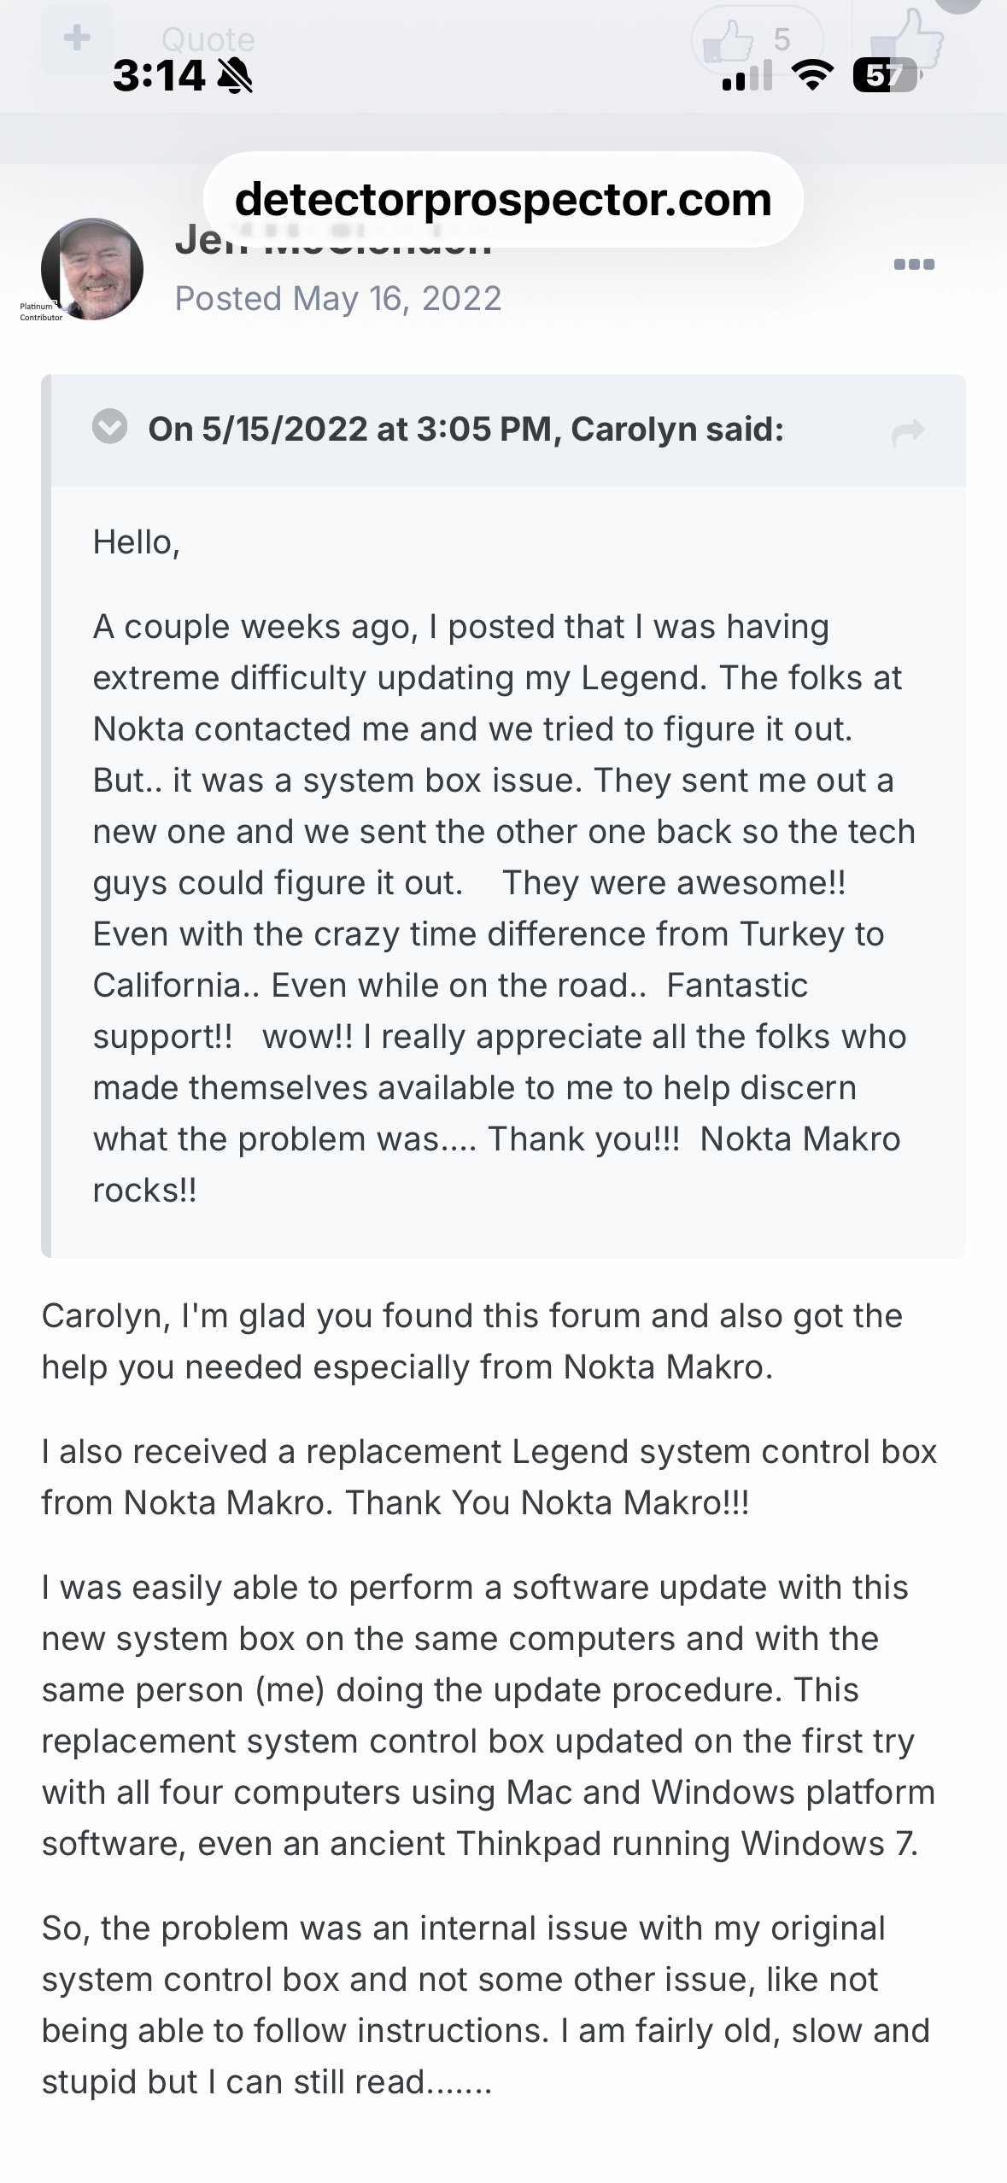
Task: Tap the Platinum Contributor badge
Action: [41, 312]
